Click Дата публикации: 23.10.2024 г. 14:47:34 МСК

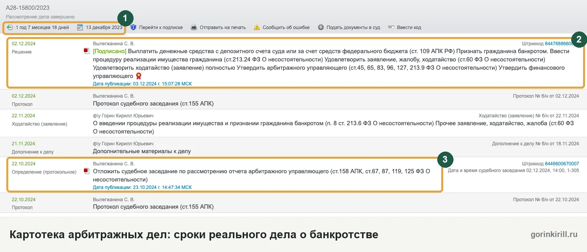pos(142,187)
